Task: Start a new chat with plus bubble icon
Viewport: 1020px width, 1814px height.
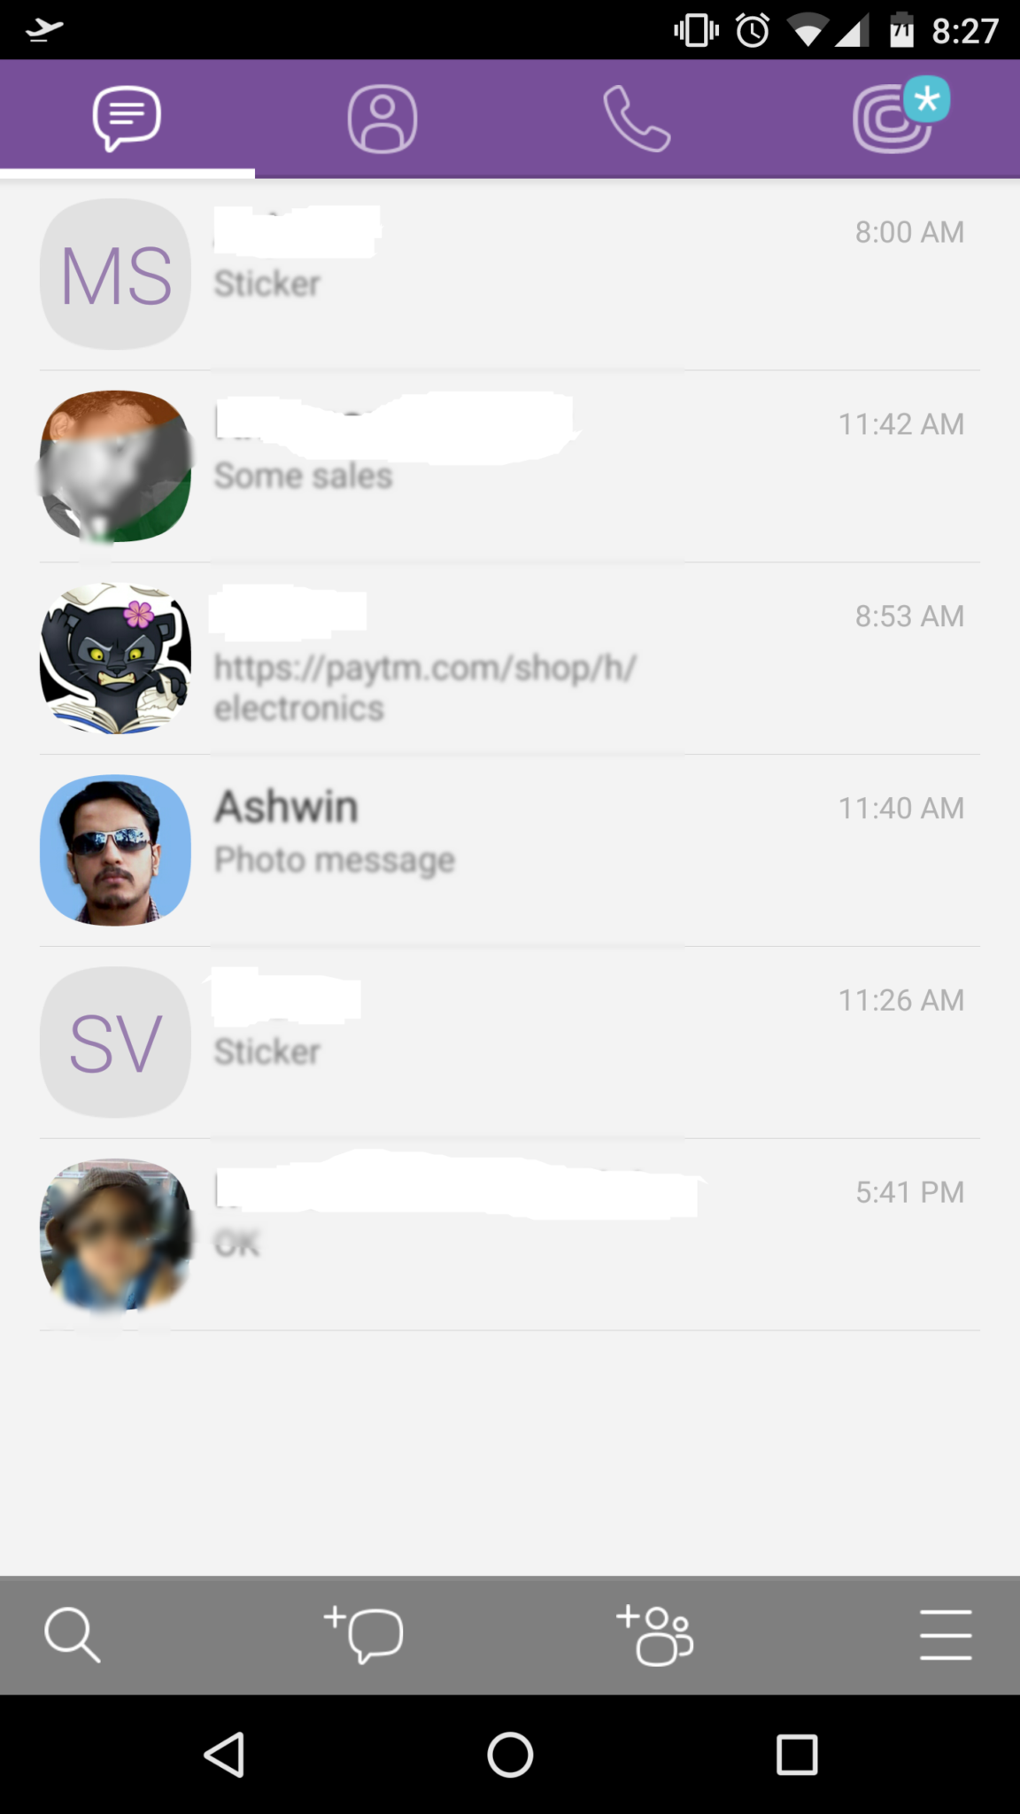Action: pos(363,1634)
